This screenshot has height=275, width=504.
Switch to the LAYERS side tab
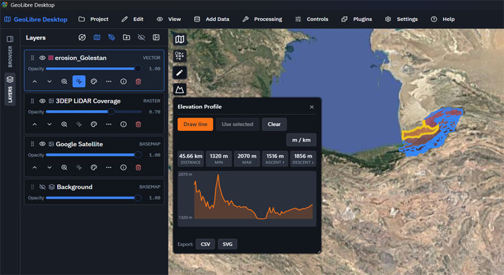click(x=10, y=89)
